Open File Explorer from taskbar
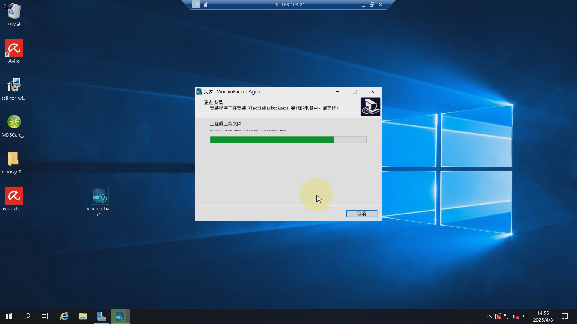Image resolution: width=577 pixels, height=324 pixels. tap(83, 316)
